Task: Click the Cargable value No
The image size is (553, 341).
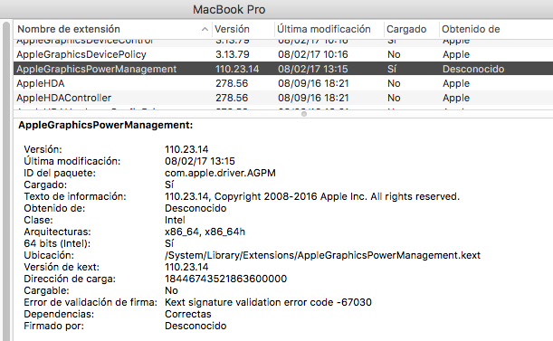Action: click(x=171, y=290)
